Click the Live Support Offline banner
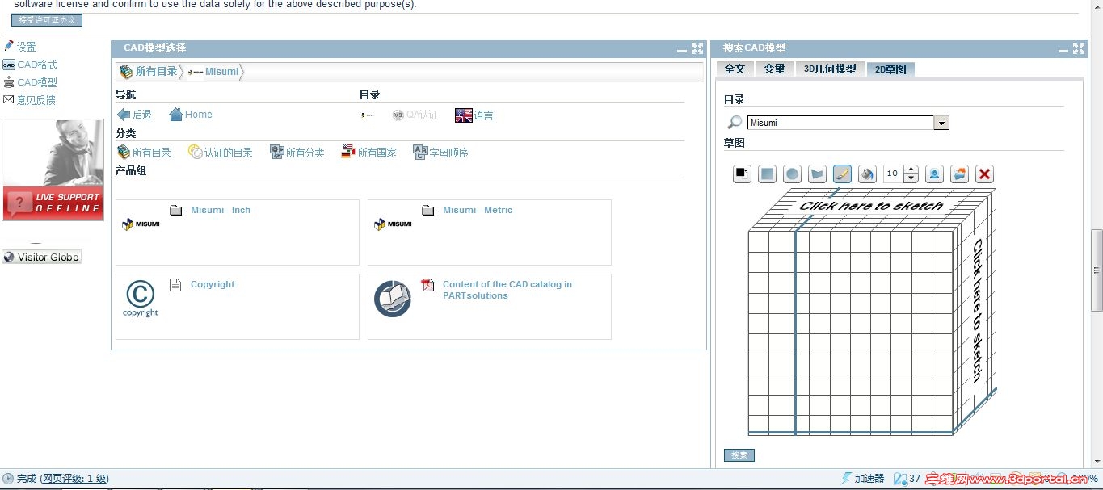This screenshot has width=1103, height=490. tap(53, 170)
